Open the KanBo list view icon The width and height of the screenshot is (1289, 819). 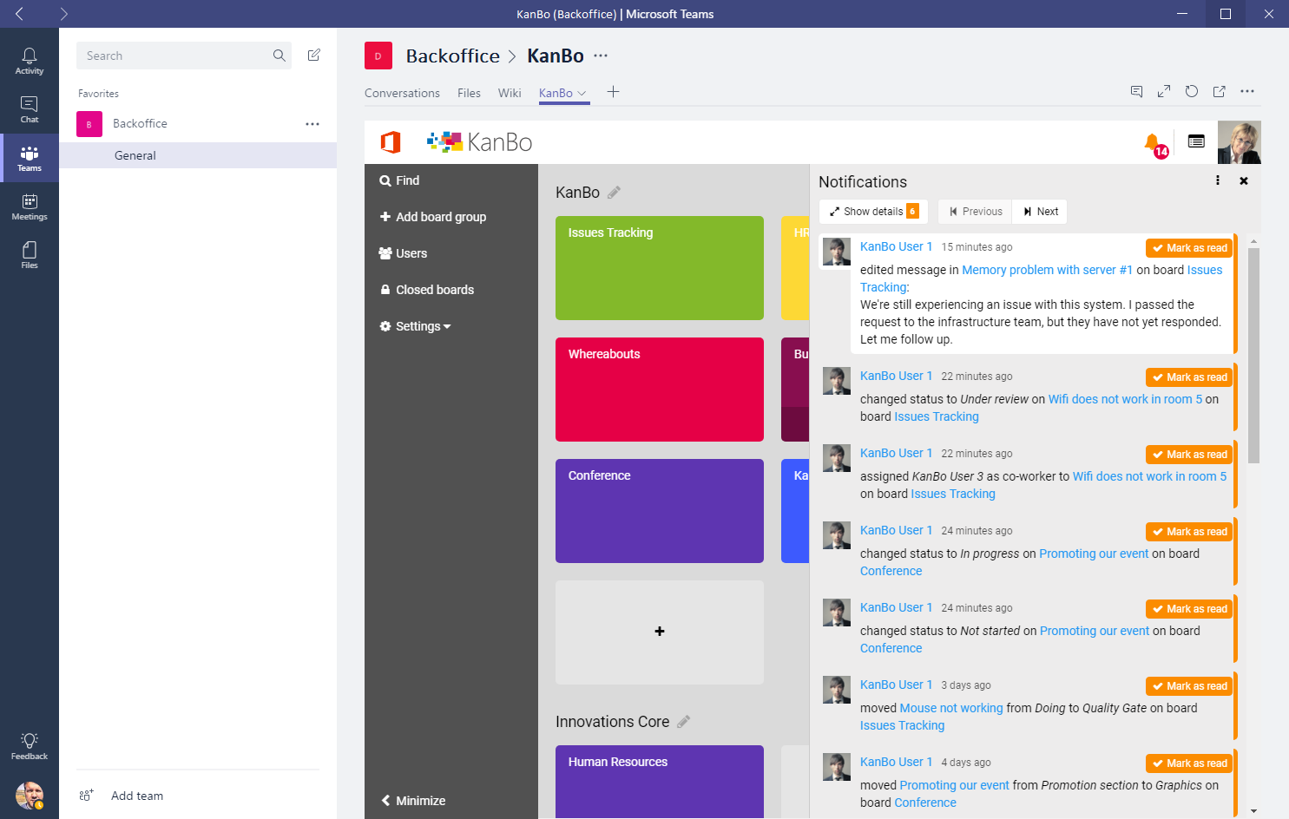point(1196,141)
